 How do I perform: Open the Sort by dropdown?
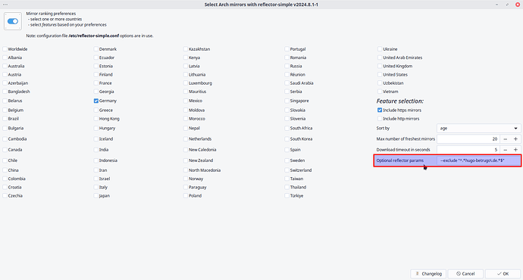[478, 128]
